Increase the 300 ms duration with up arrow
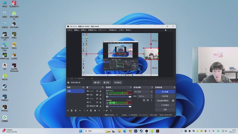Image resolution: width=238 pixels, height=134 pixels. 151,95
